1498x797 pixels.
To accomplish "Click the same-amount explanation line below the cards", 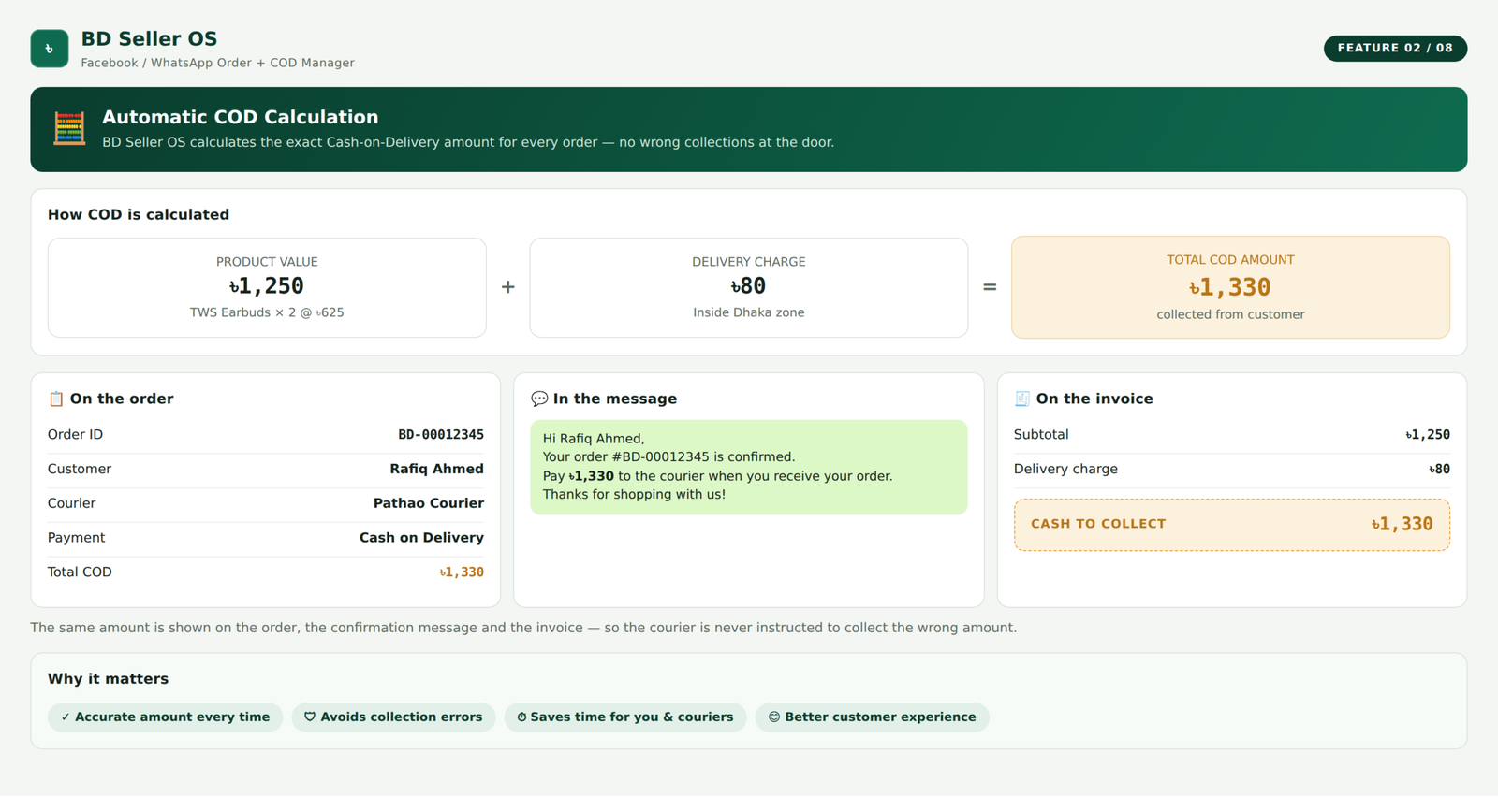I will pyautogui.click(x=523, y=628).
